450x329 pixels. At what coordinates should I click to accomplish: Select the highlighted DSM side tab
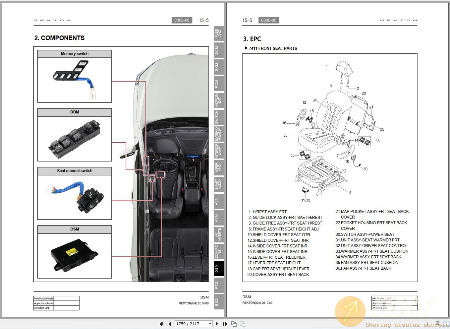click(218, 269)
